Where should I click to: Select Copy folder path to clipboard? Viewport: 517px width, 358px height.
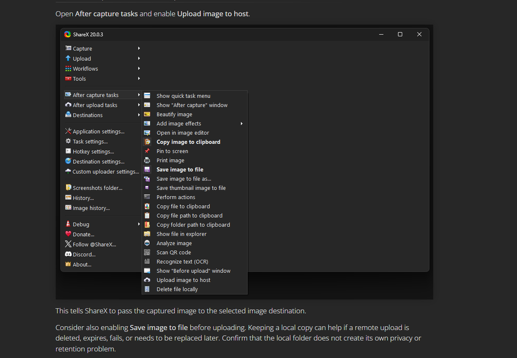194,225
